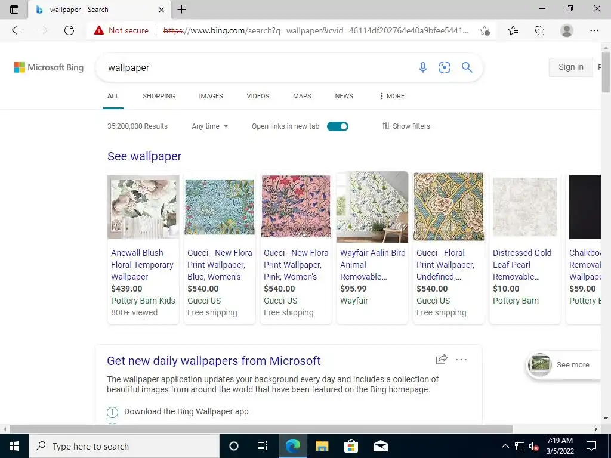
Task: Click the Distressed Gold Leaf product image
Action: point(525,207)
